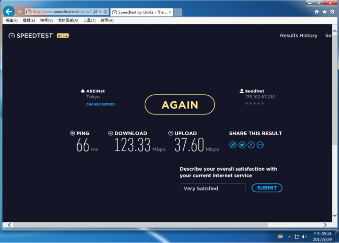Click the DOWNLOAD arrow icon
This screenshot has width=339, height=243.
coord(110,133)
